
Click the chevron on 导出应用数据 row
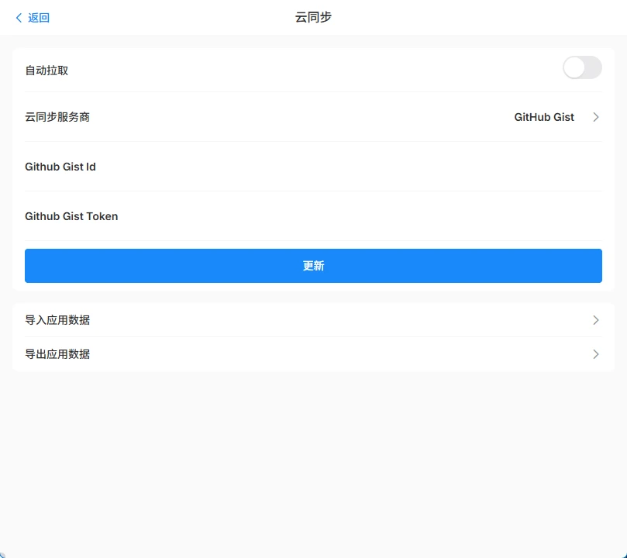(595, 354)
